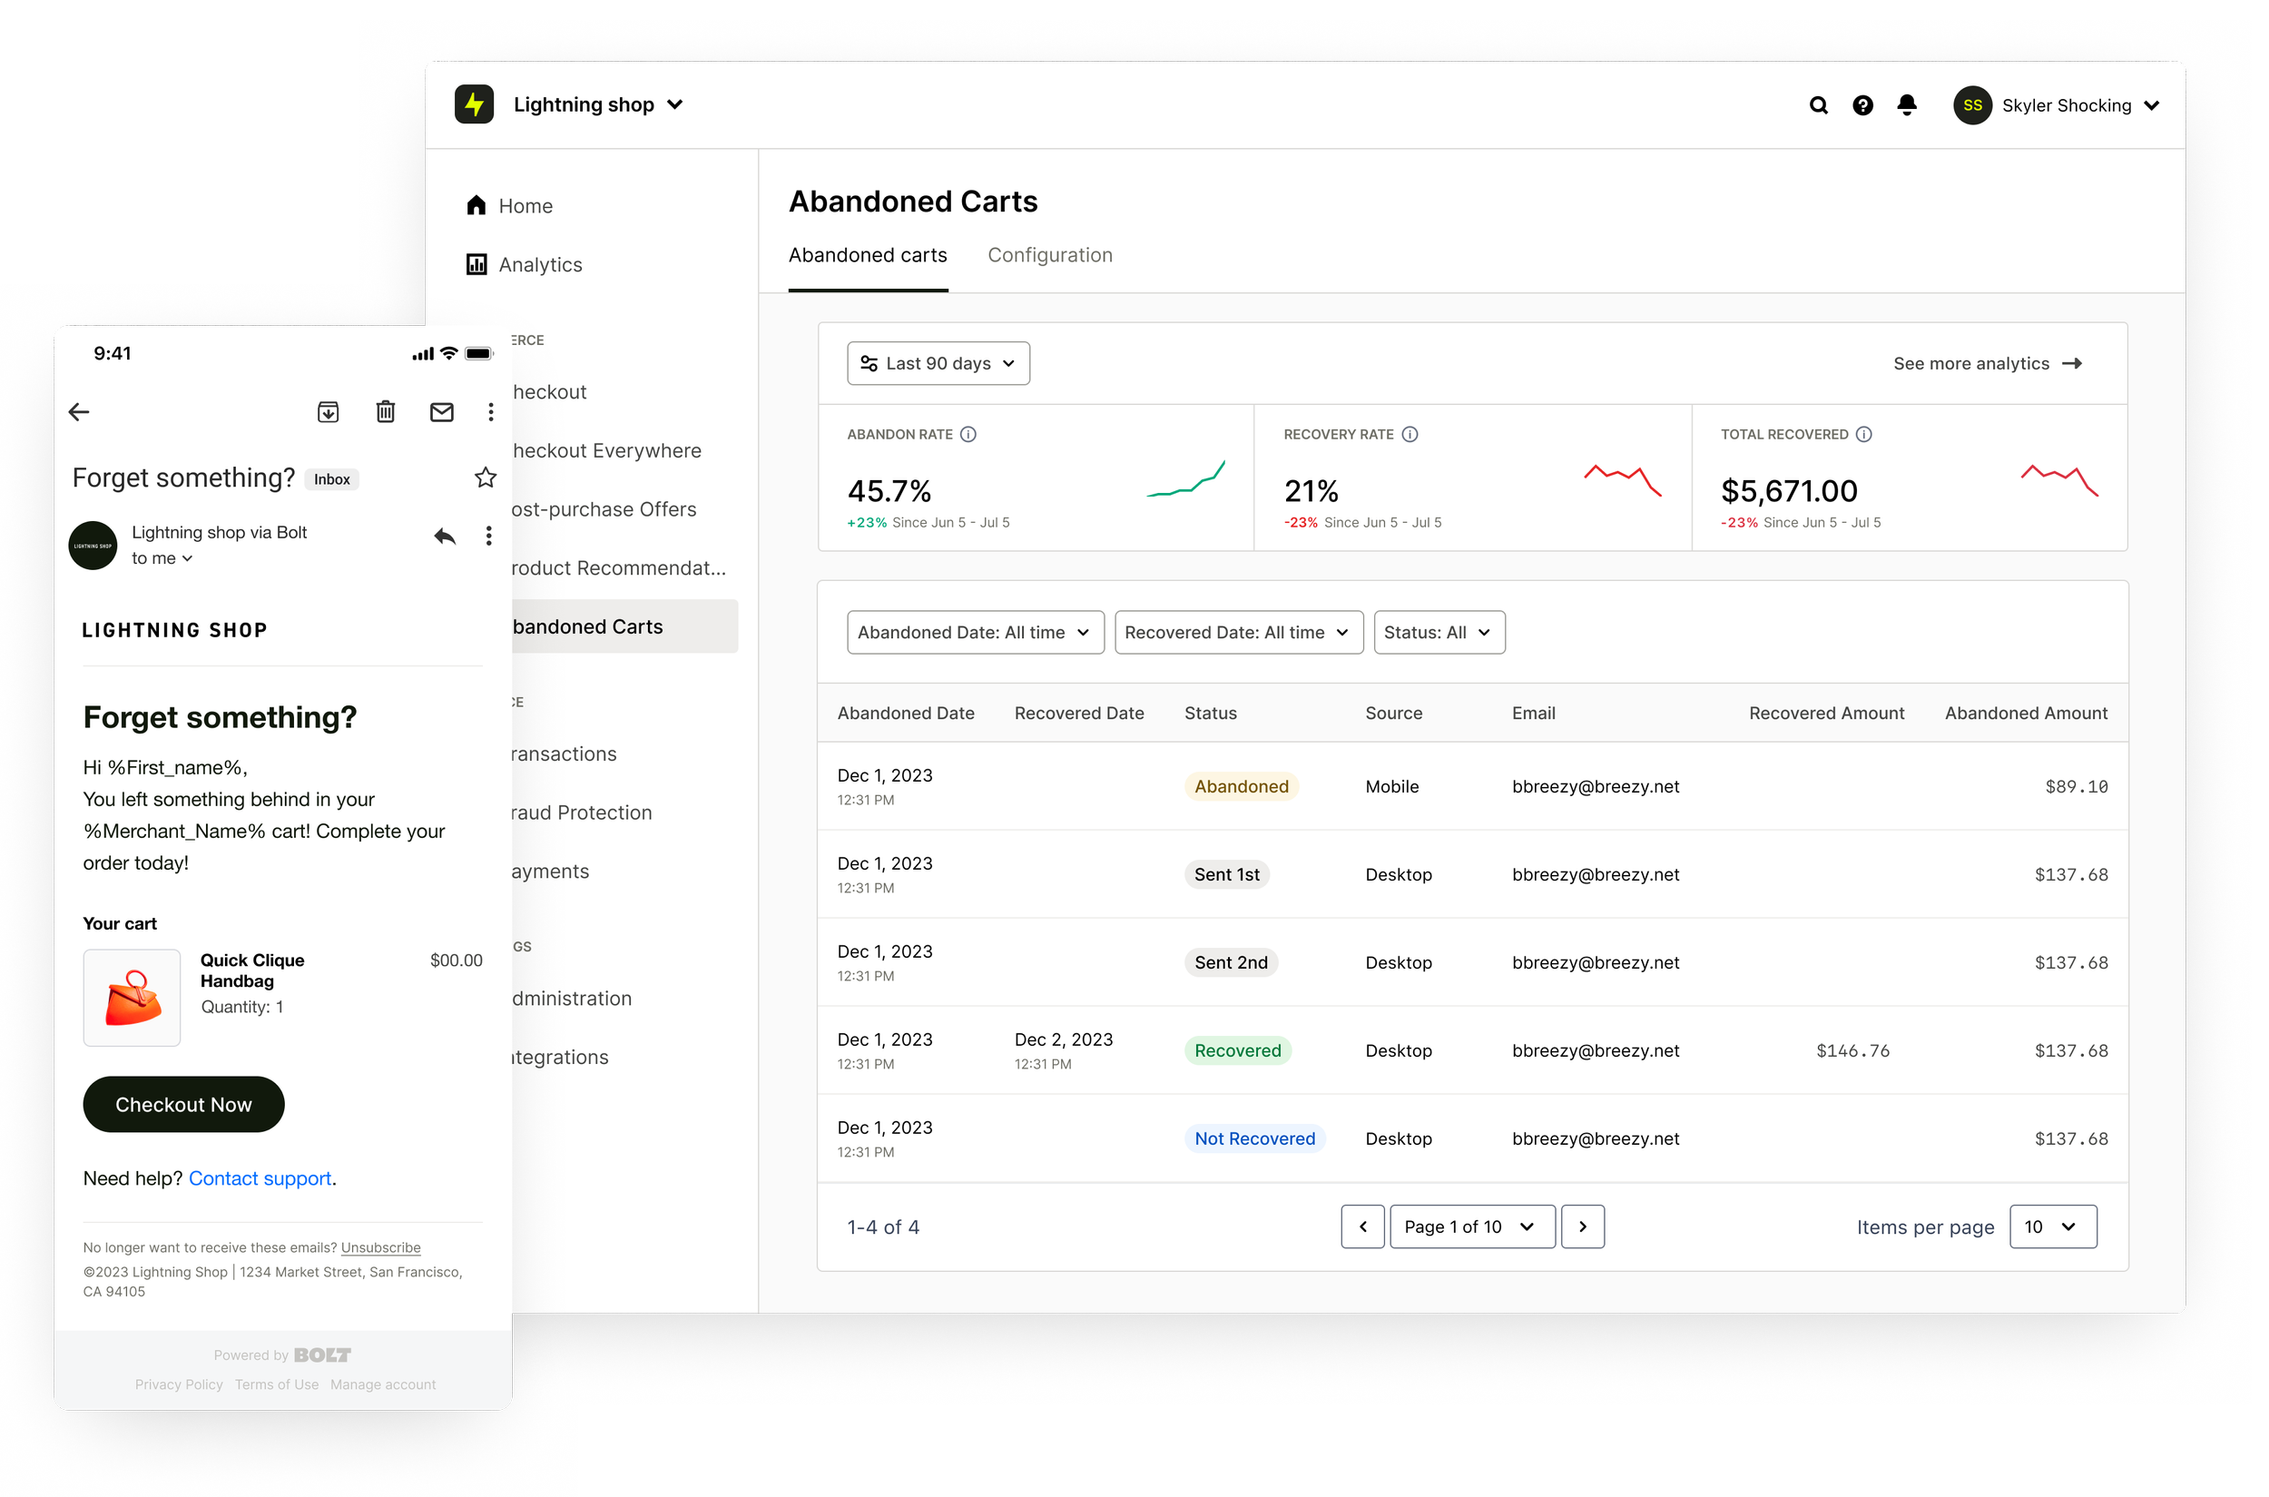Tap the reply arrow icon in email
The height and width of the screenshot is (1497, 2269).
click(444, 536)
